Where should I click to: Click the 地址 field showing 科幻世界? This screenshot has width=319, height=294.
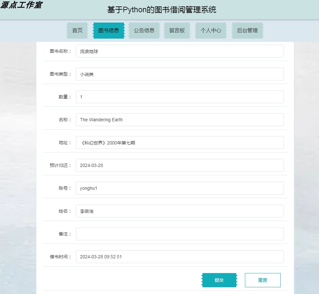(x=180, y=142)
